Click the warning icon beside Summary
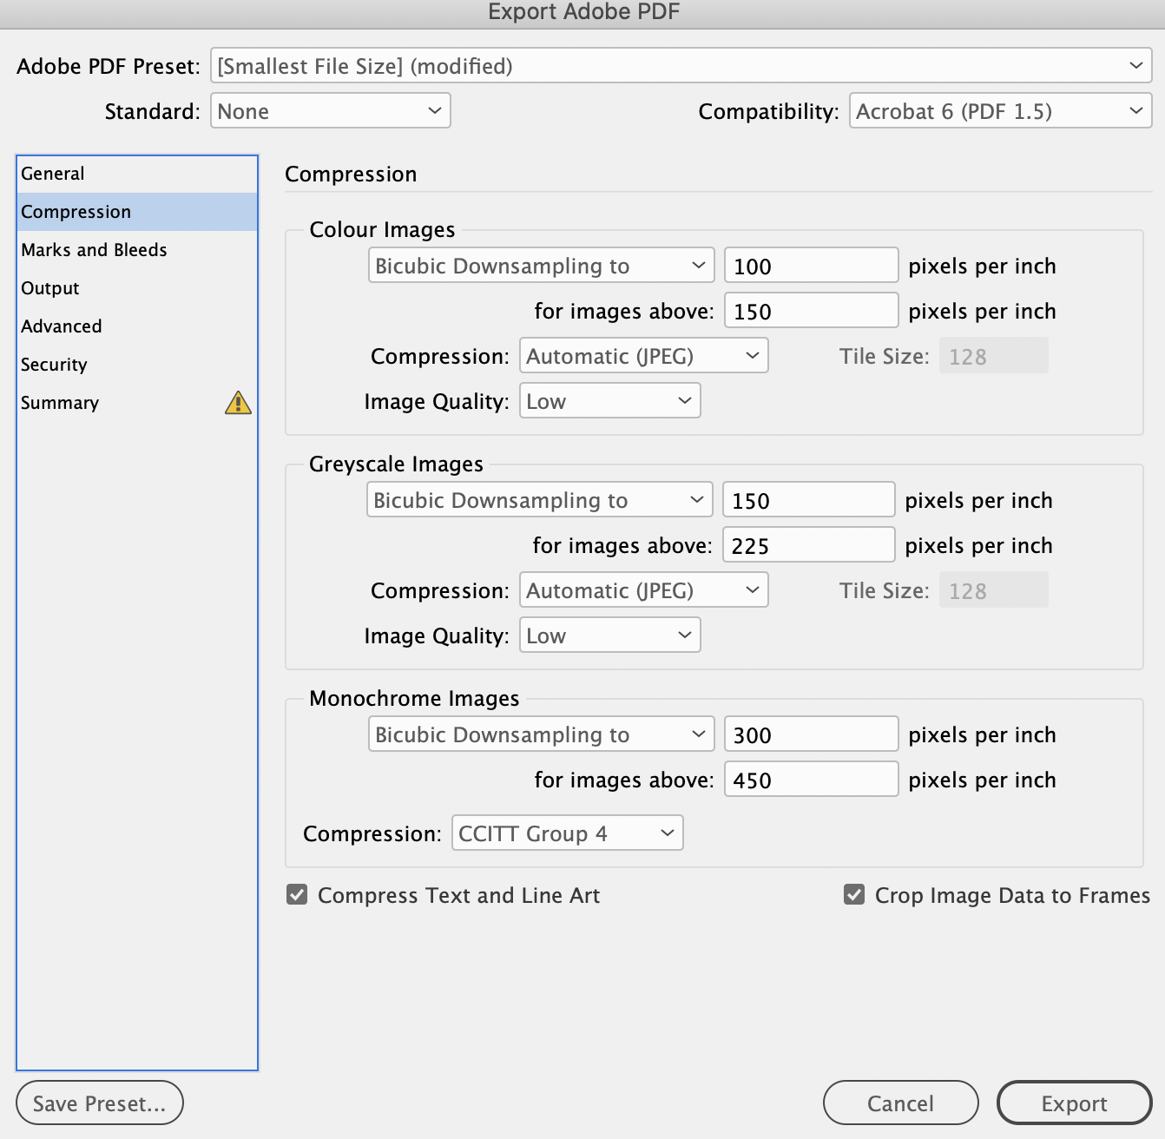 click(x=238, y=402)
